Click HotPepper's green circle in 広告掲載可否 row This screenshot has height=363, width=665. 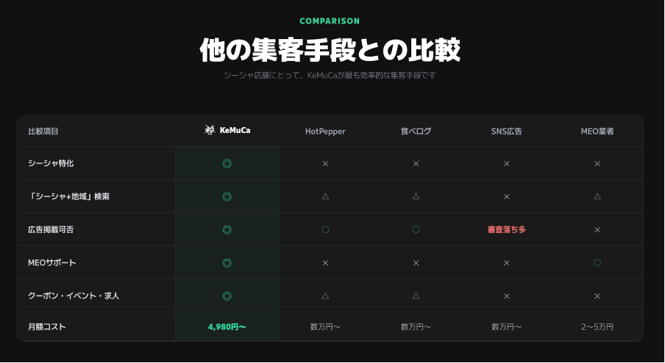click(325, 229)
